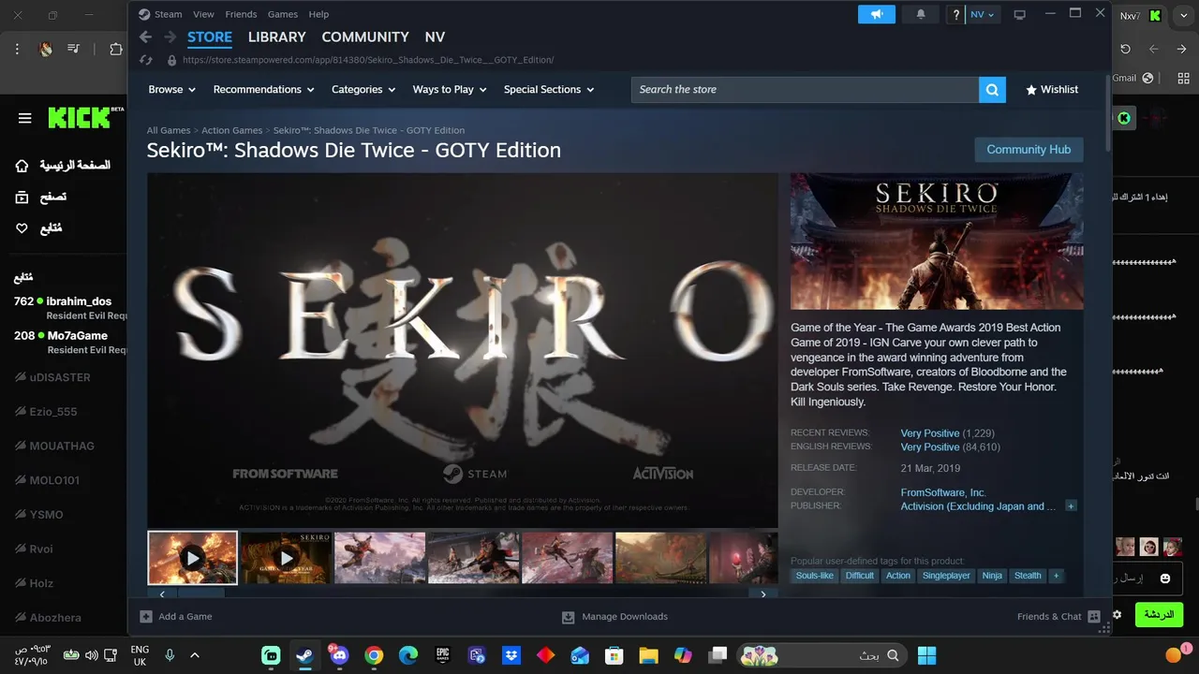Screen dimensions: 1199x674
Task: Open Google Chrome from the taskbar
Action: click(x=374, y=655)
